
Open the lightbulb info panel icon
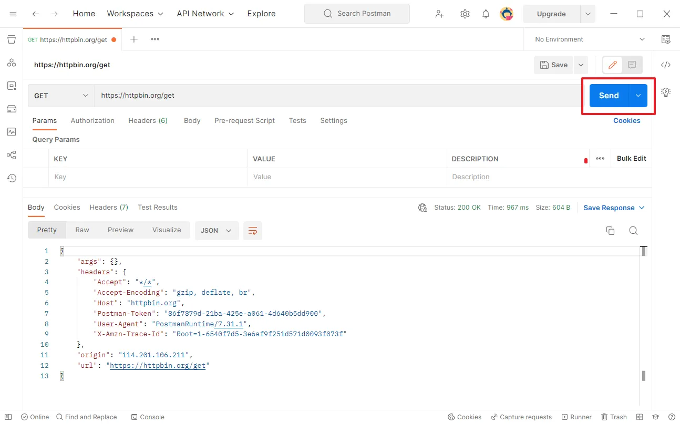tap(666, 92)
